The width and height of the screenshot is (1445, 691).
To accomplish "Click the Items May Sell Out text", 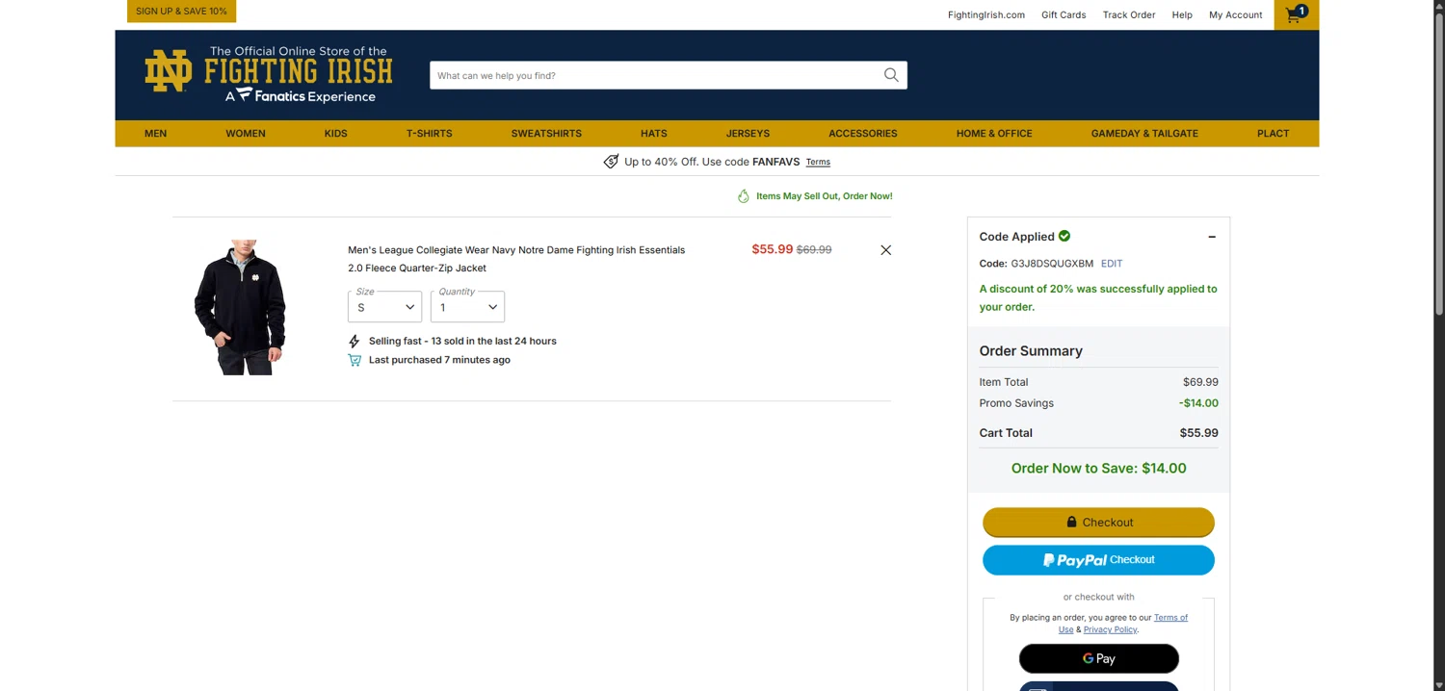I will coord(825,196).
